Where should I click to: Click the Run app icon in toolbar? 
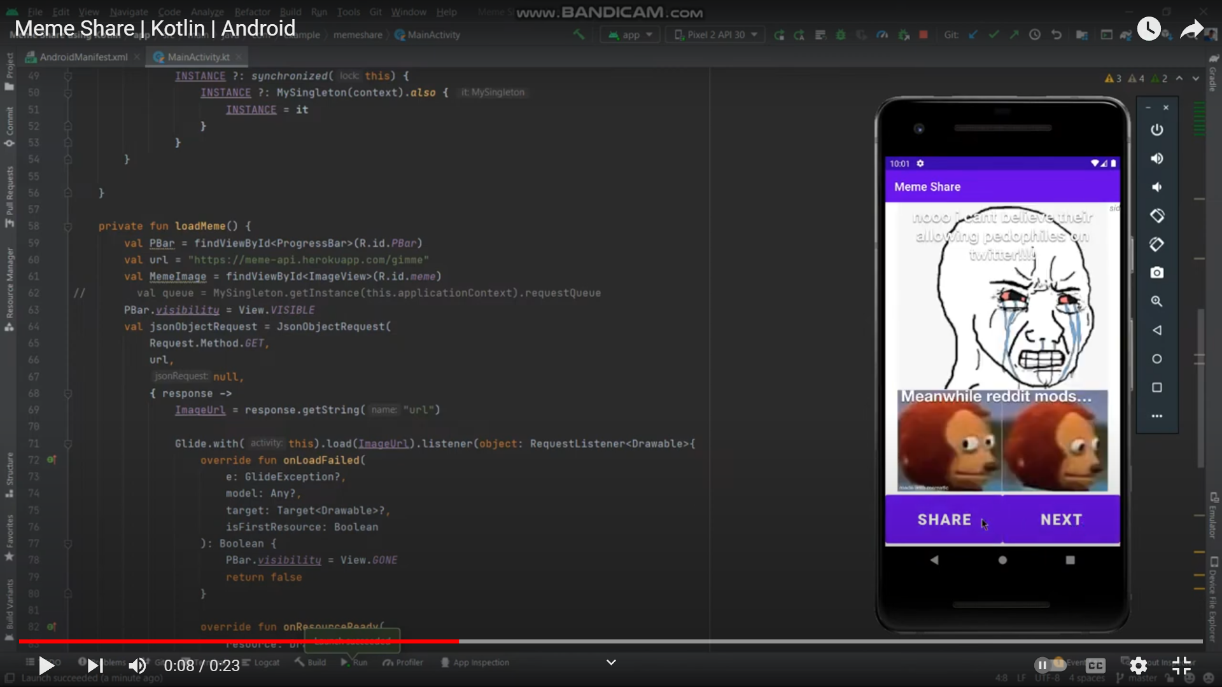779,35
